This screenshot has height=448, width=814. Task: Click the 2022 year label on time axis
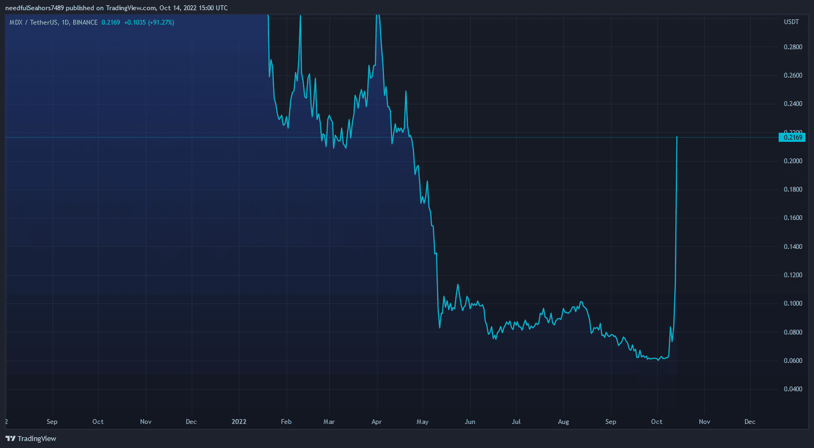tap(239, 422)
